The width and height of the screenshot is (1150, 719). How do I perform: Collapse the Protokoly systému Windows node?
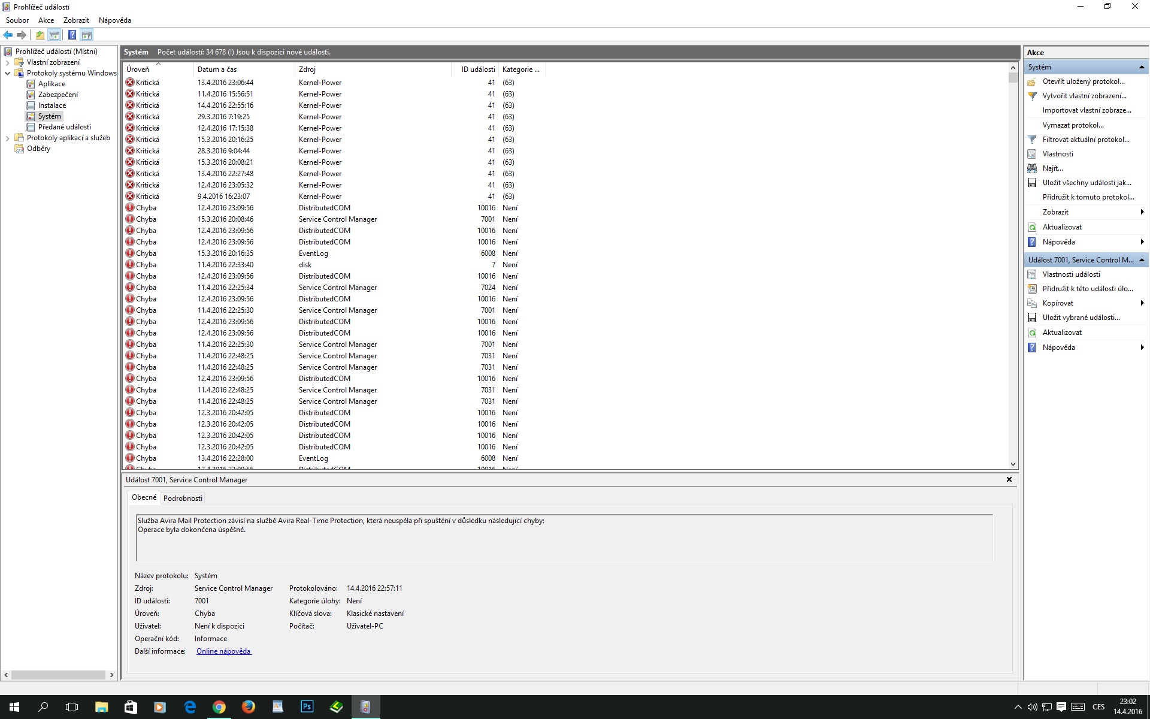pos(7,73)
